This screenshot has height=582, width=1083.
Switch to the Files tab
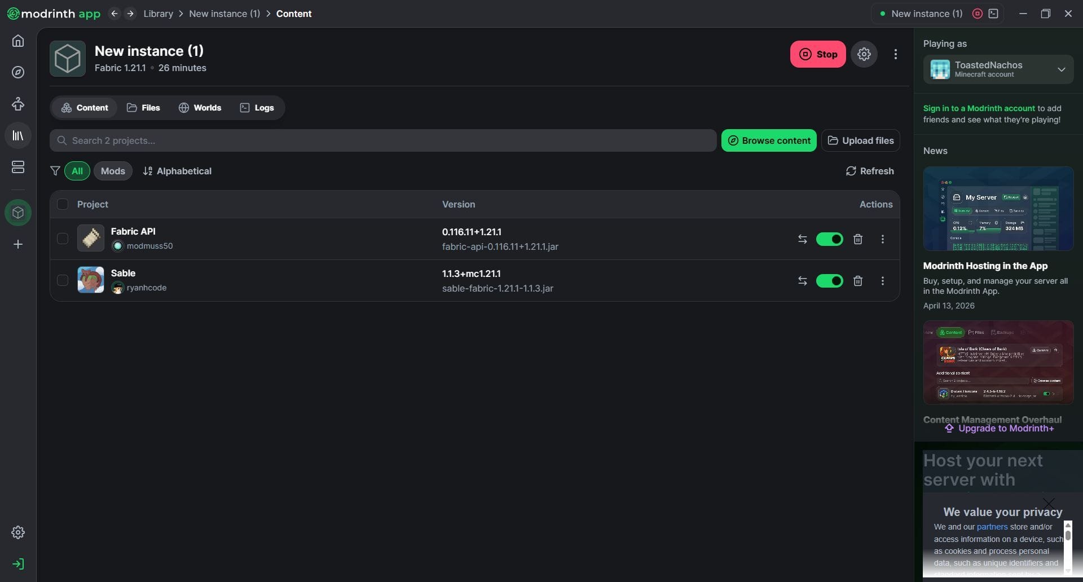tap(143, 108)
